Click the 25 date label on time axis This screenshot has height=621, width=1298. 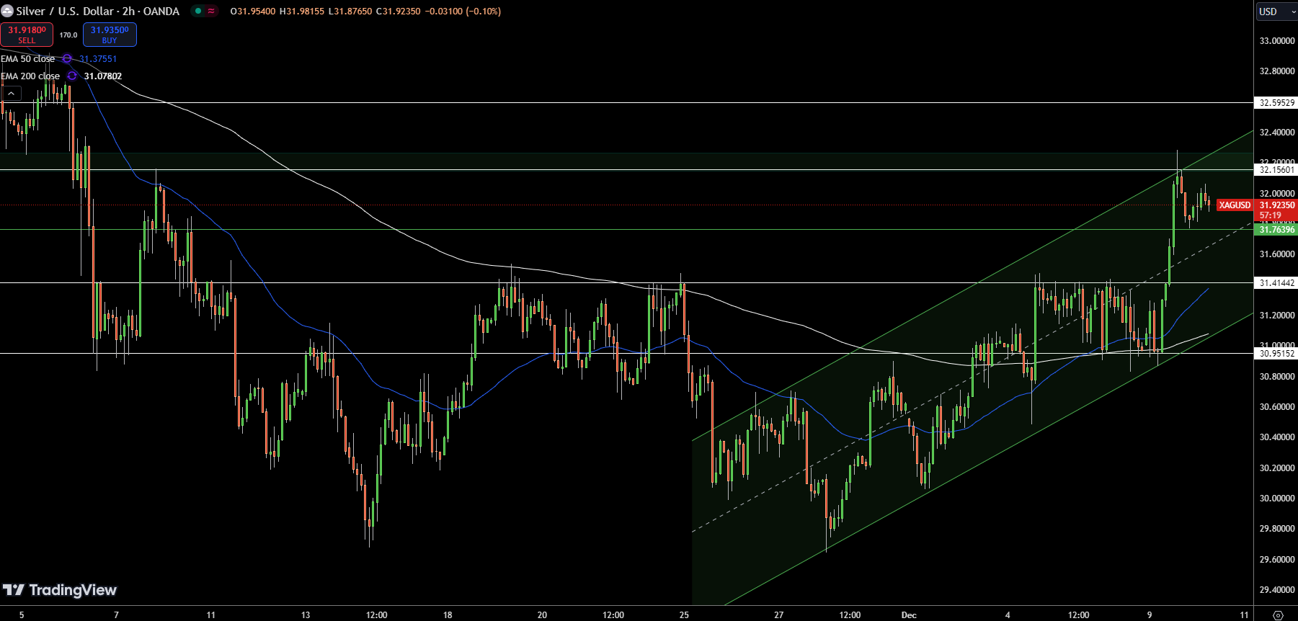point(684,615)
